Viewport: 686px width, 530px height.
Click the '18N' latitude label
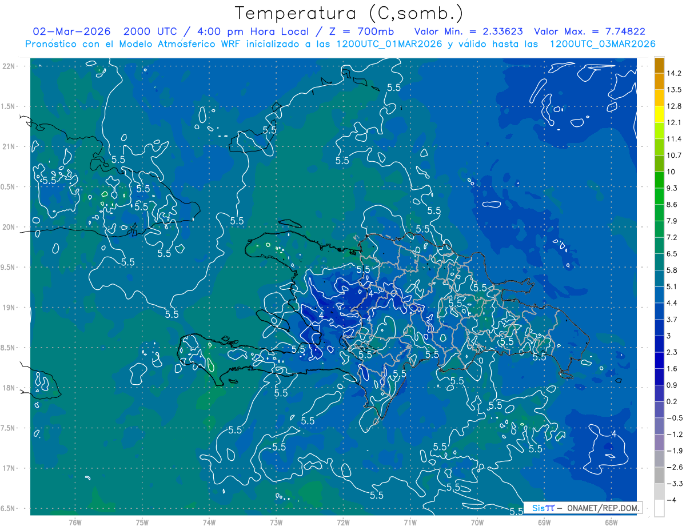tap(9, 388)
